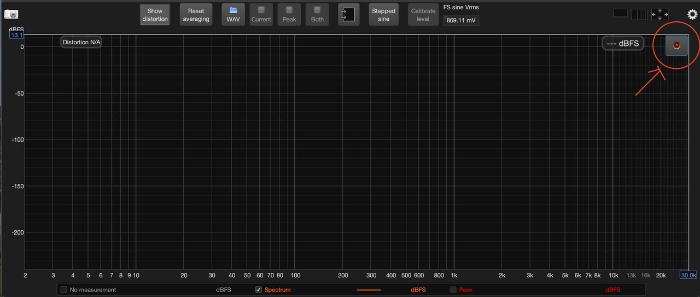Viewport: 700px width, 297px height.
Task: Enable the Peak trace checkbox
Action: point(453,290)
